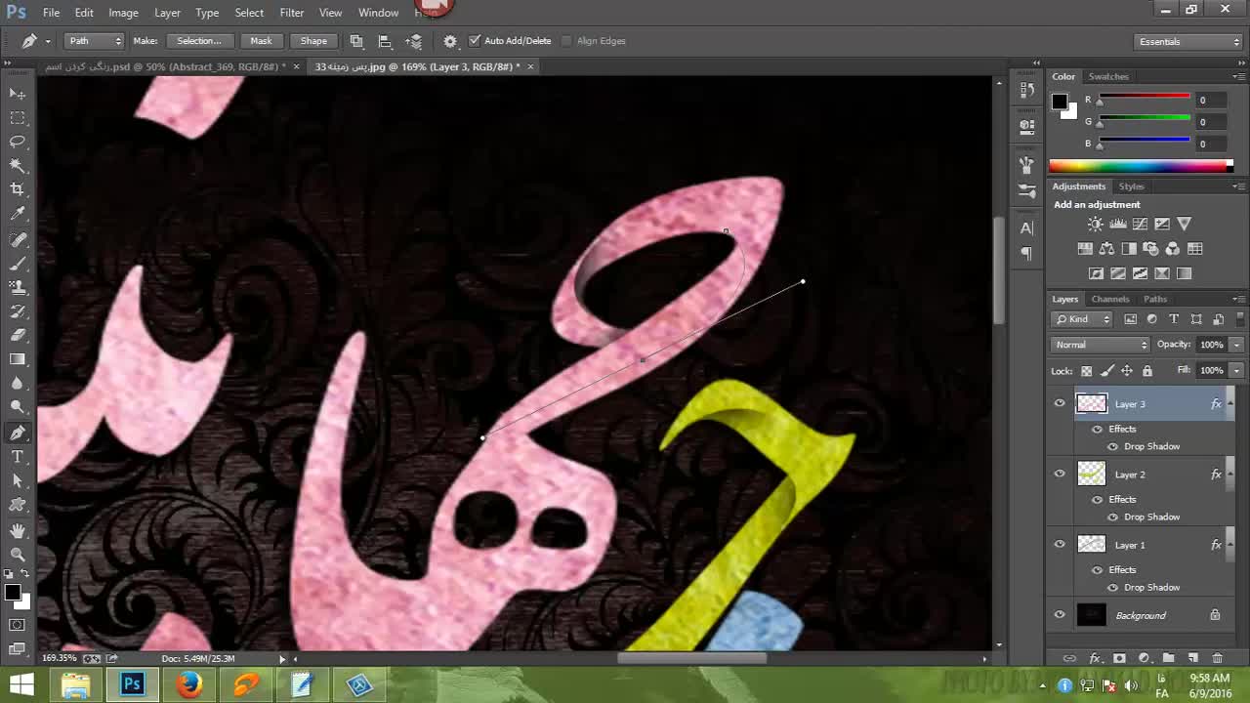Select the Move tool
This screenshot has width=1250, height=703.
18,94
